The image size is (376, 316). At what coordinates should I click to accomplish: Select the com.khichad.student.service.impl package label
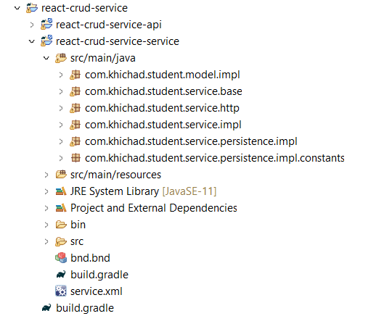pos(163,125)
